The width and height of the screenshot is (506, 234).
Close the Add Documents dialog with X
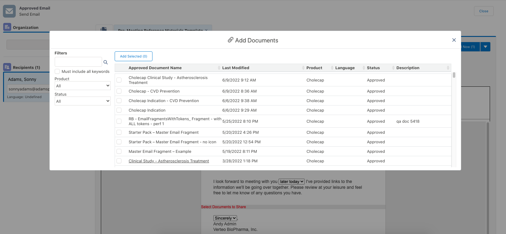tap(454, 40)
